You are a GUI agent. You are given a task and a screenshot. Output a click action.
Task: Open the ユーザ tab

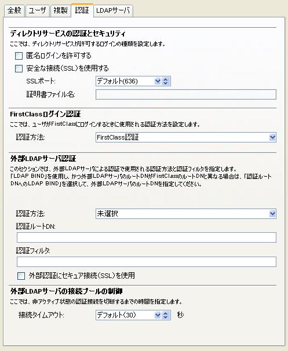38,10
